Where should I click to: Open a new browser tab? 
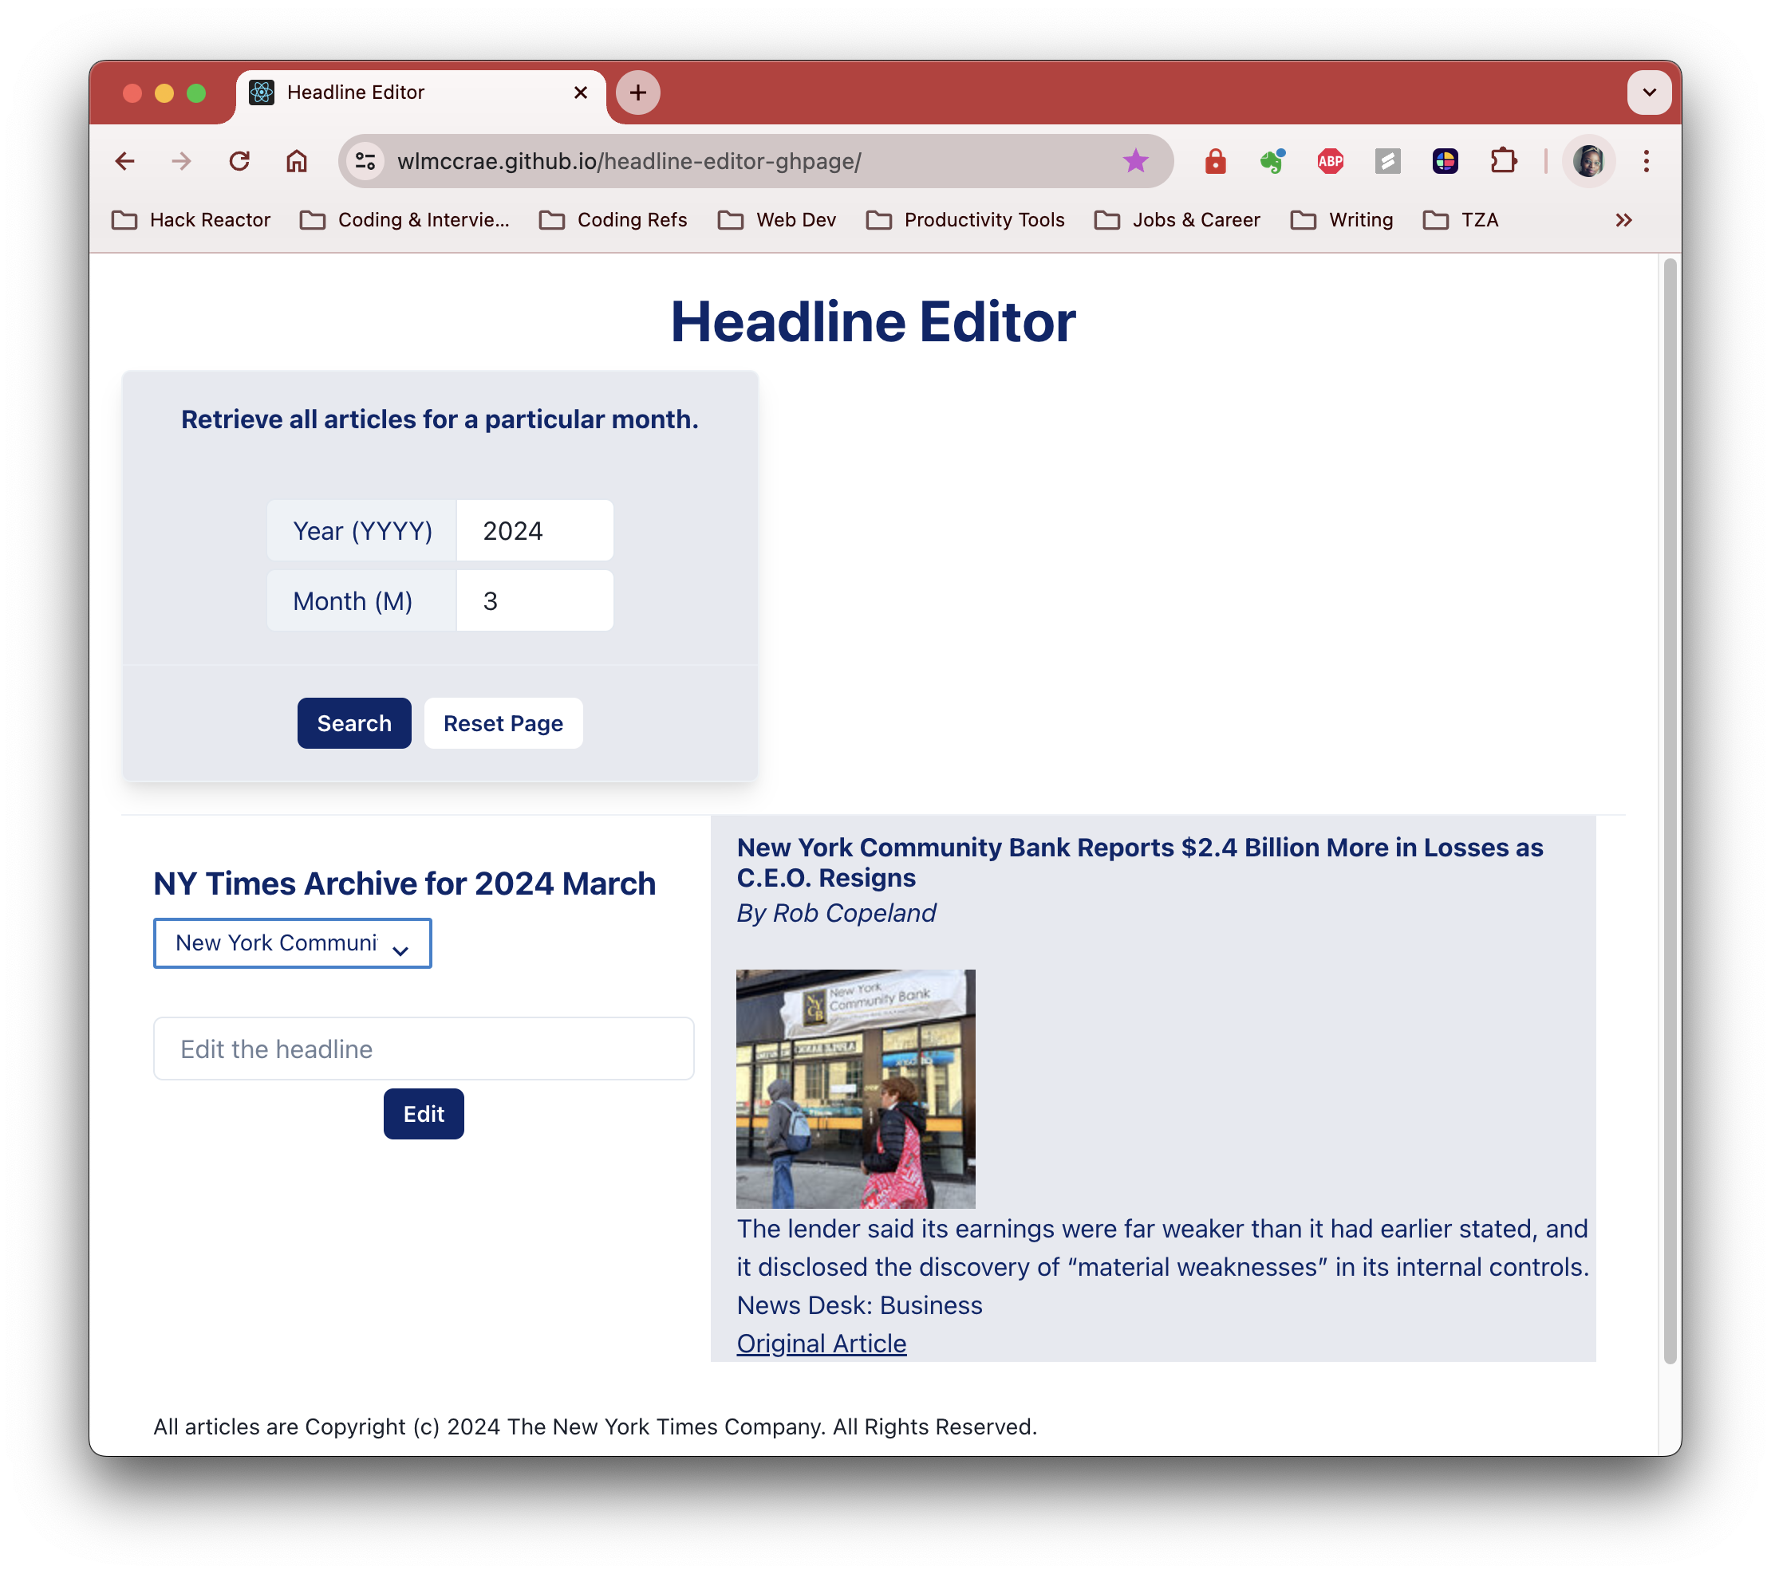[637, 92]
